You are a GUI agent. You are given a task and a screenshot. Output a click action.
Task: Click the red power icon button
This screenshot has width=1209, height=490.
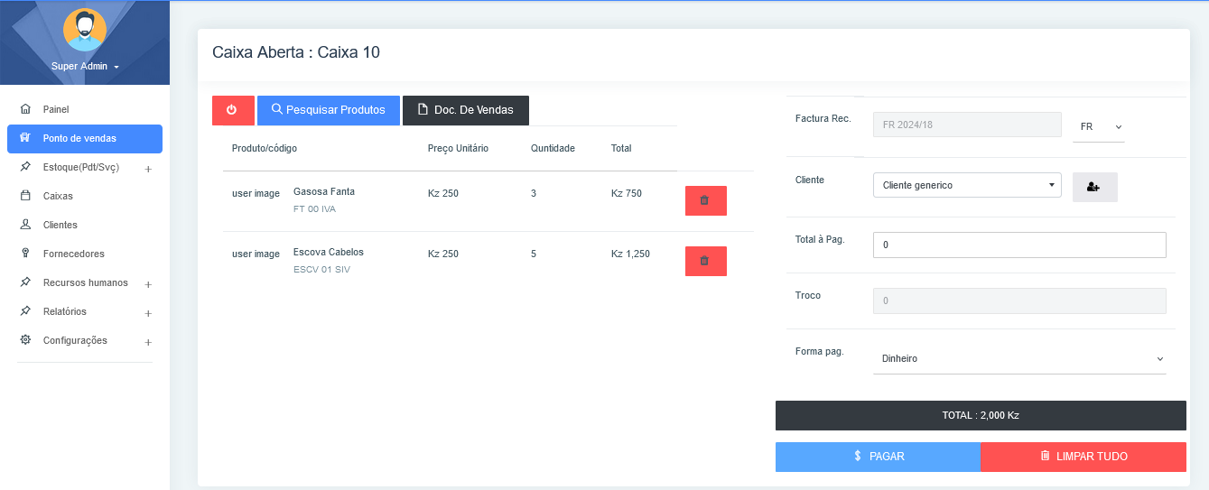(x=233, y=110)
